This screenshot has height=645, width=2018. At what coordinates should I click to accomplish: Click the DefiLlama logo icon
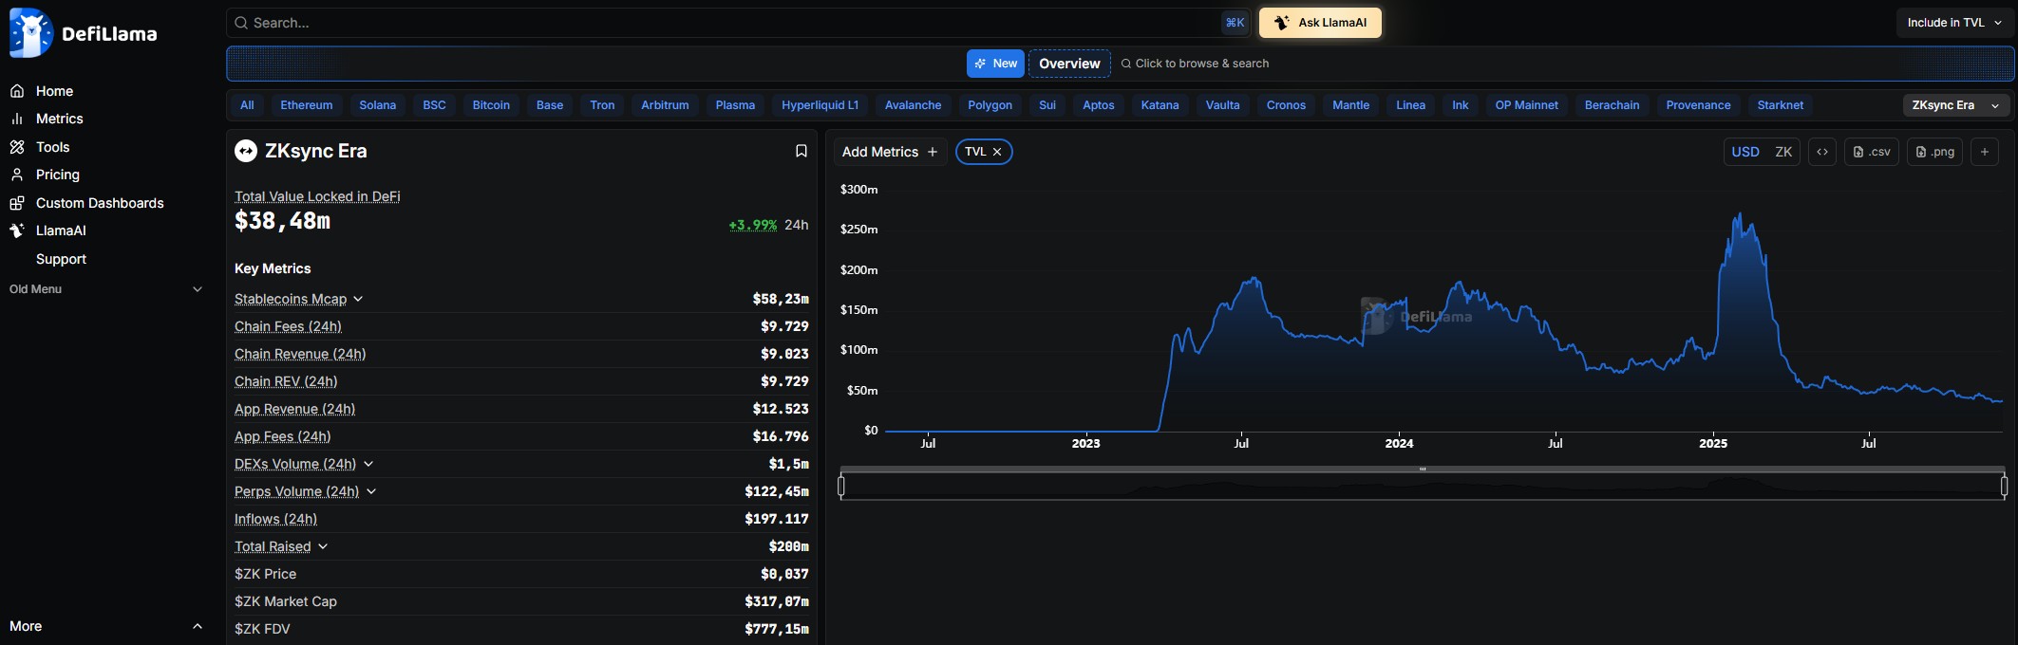click(31, 33)
